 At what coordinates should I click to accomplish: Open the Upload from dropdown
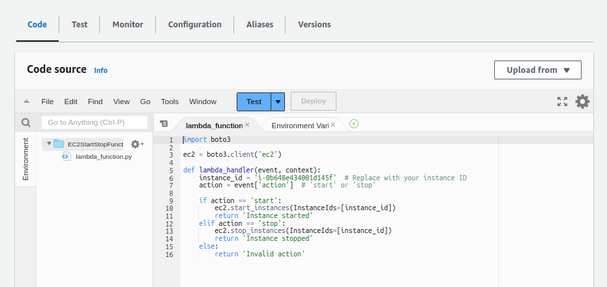click(538, 70)
